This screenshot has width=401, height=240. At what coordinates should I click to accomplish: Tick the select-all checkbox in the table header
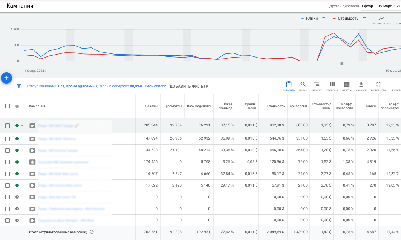coord(8,106)
